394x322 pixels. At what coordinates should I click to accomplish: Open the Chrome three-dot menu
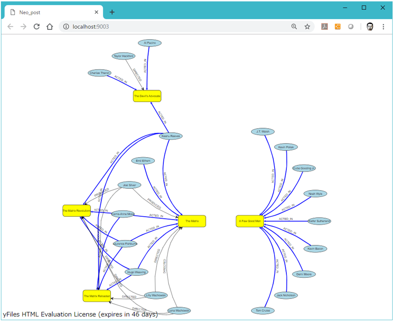[x=383, y=27]
